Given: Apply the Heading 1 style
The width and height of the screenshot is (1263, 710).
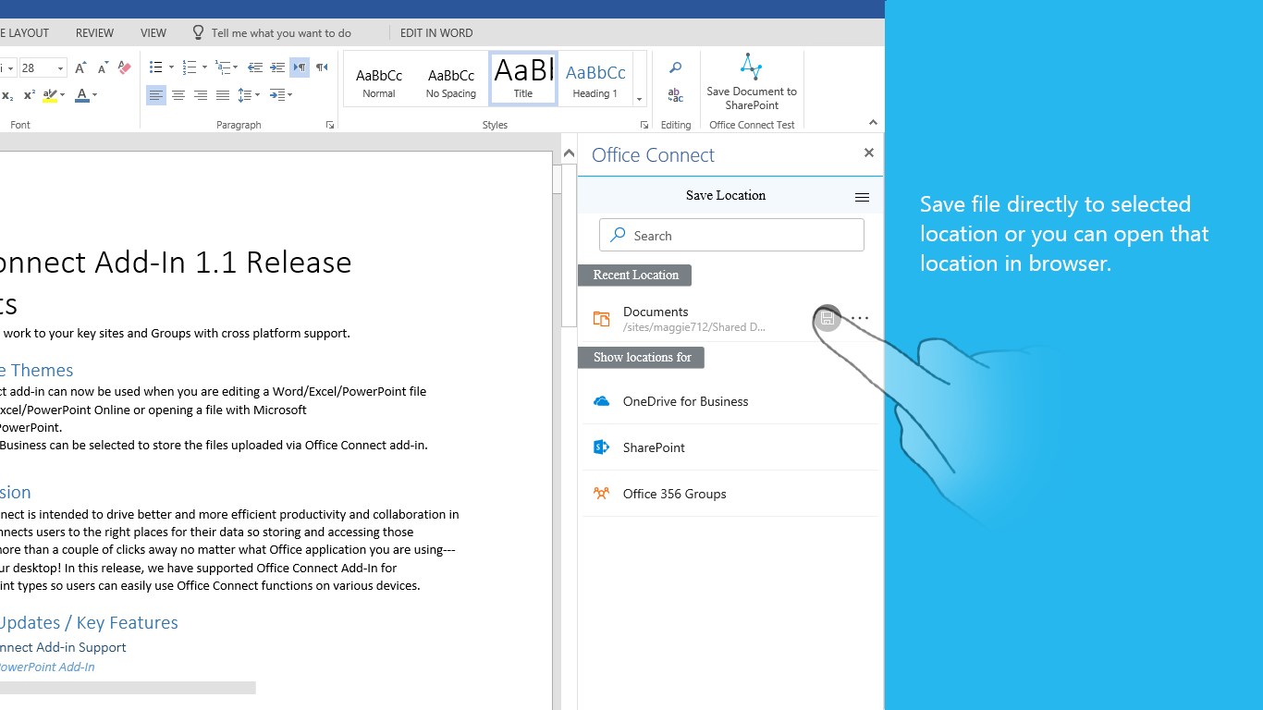Looking at the screenshot, I should pyautogui.click(x=595, y=80).
